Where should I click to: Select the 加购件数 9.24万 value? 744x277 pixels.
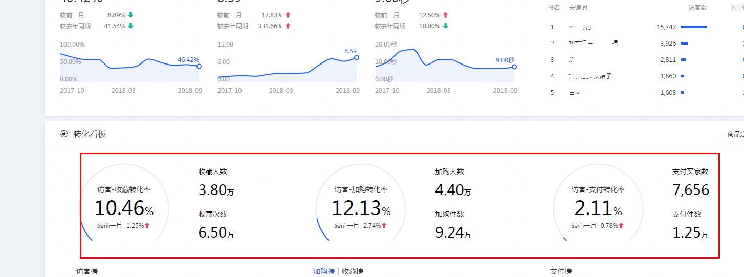[x=453, y=232]
